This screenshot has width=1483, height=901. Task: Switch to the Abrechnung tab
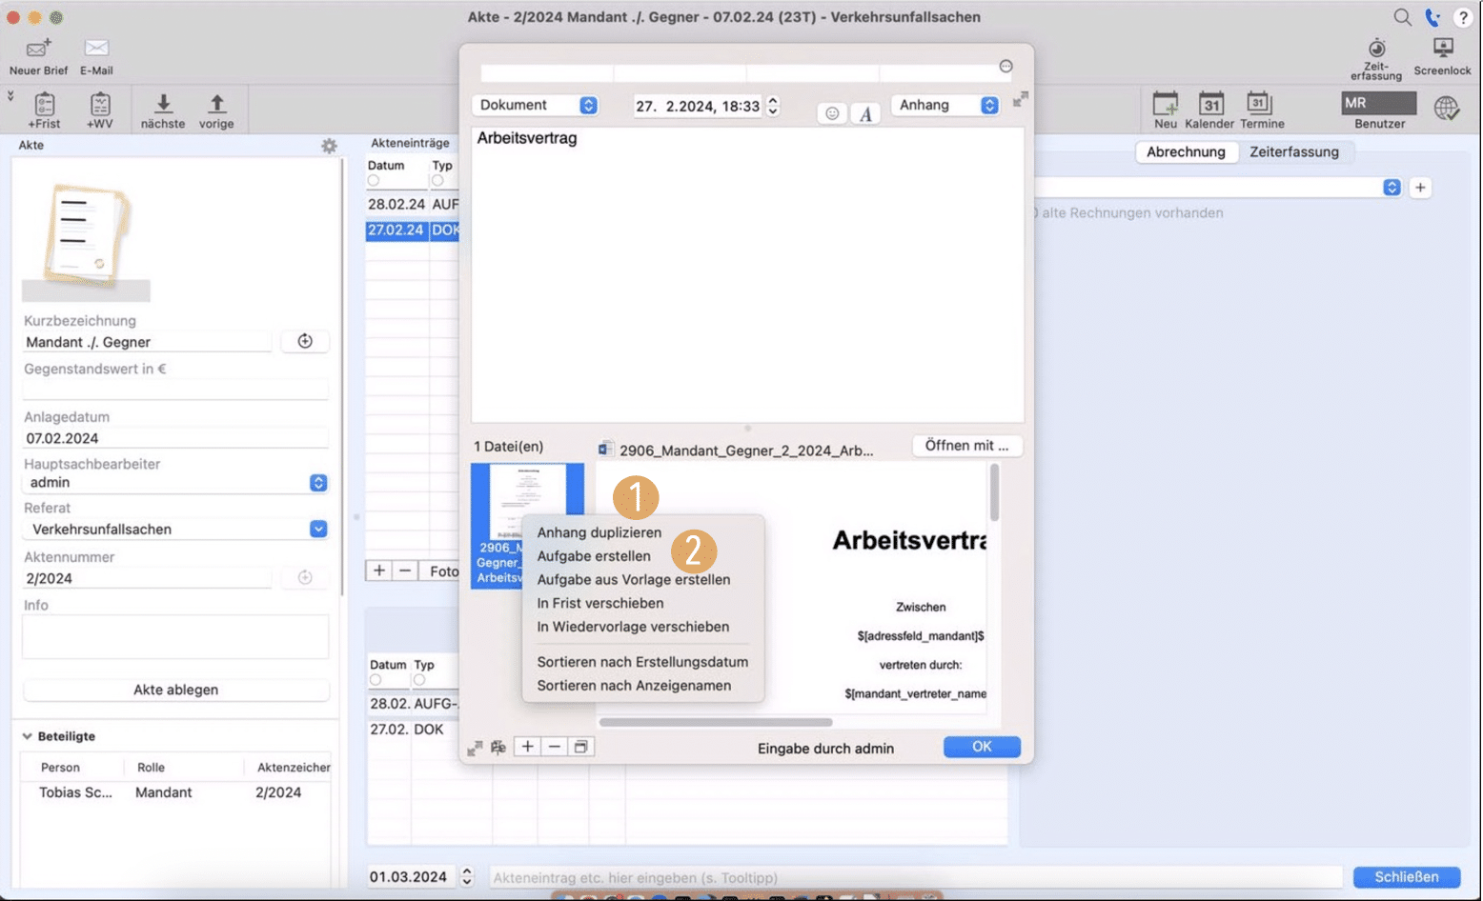point(1186,151)
